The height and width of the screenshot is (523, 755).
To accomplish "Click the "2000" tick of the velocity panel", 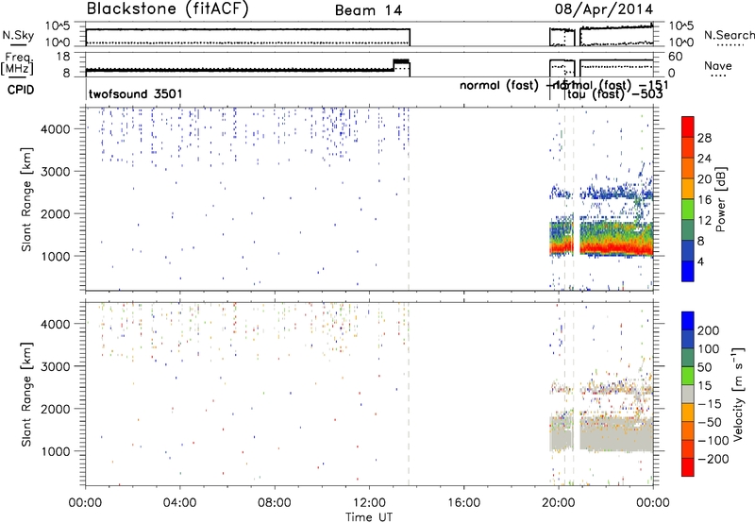I will [56, 409].
